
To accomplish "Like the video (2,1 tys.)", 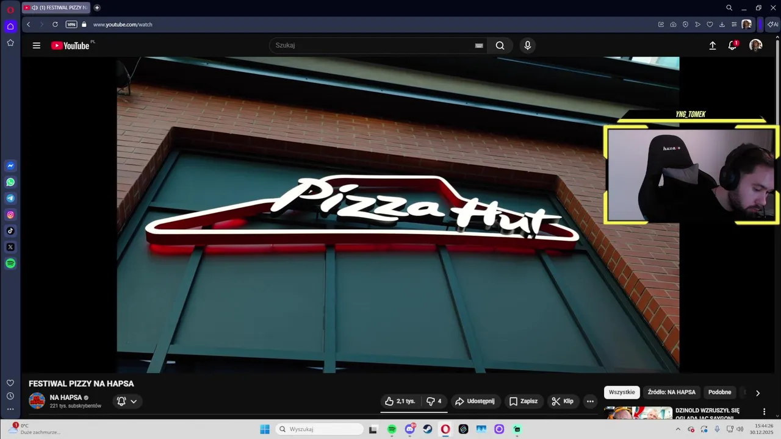I will click(x=400, y=401).
